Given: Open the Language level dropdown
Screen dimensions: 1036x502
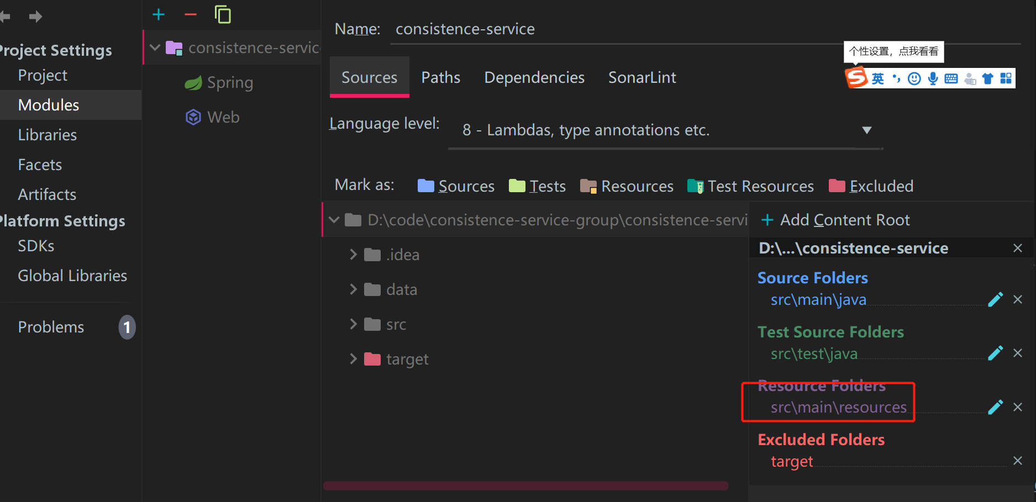Looking at the screenshot, I should (866, 130).
